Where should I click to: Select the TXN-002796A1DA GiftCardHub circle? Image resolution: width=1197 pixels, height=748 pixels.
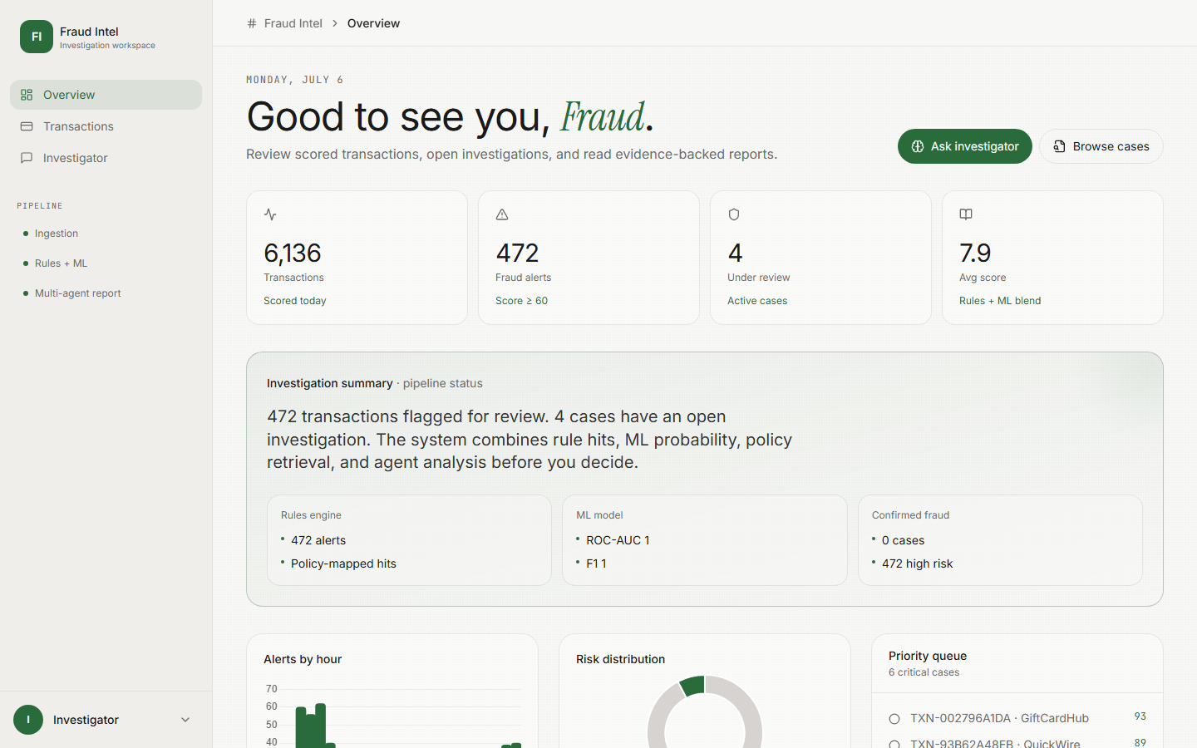coord(894,719)
